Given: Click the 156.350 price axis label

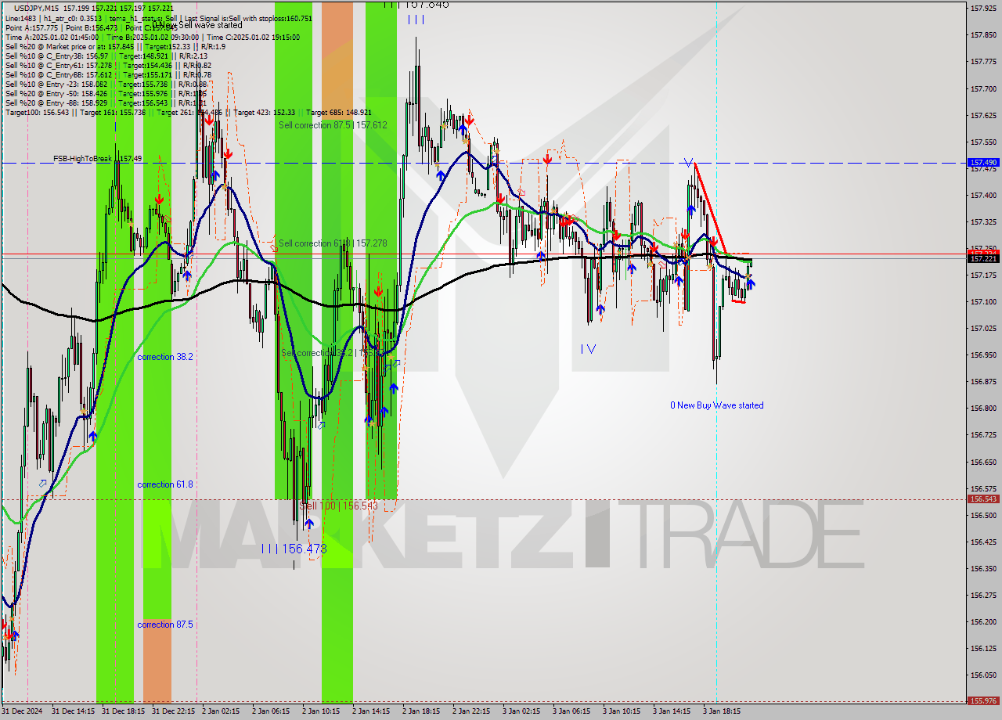Looking at the screenshot, I should click(x=983, y=568).
